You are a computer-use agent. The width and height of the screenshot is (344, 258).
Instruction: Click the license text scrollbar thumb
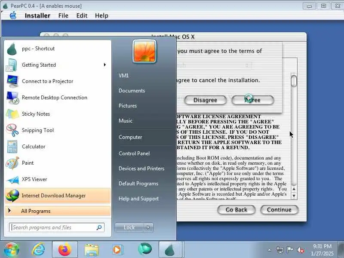294,81
